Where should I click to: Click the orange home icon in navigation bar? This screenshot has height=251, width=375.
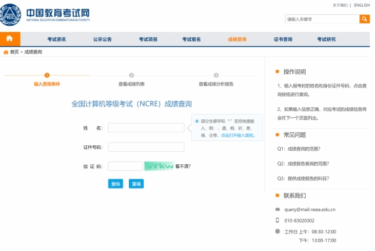(9, 39)
